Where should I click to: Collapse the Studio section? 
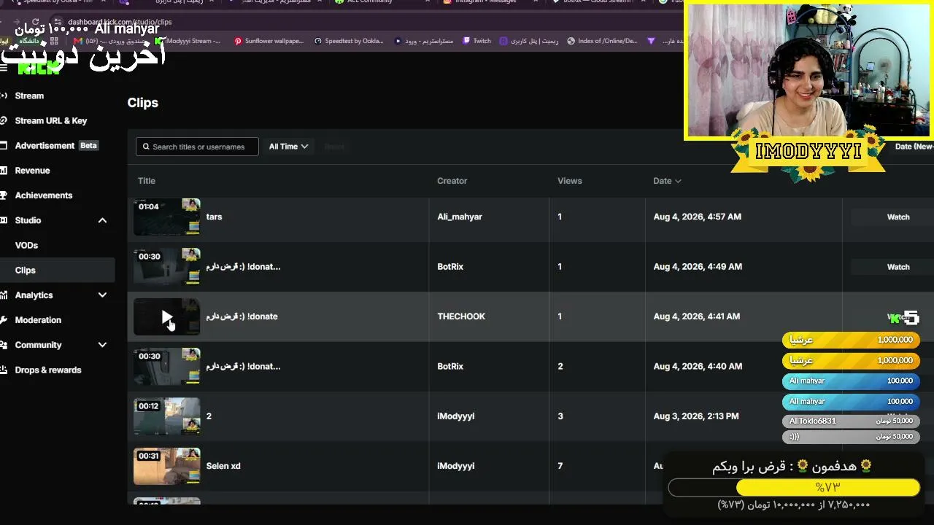click(x=102, y=220)
